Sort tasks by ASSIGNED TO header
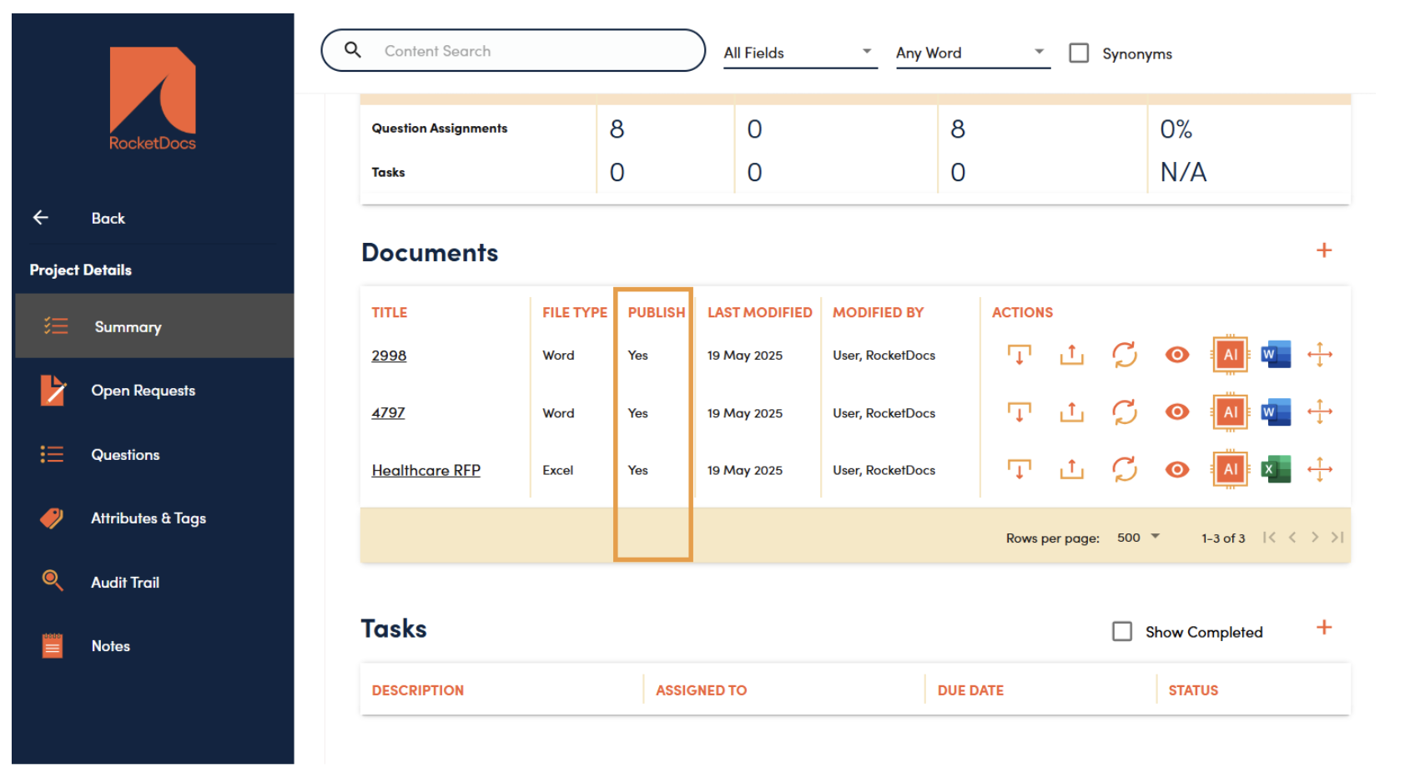Screen dimensions: 1425x773 (x=701, y=690)
